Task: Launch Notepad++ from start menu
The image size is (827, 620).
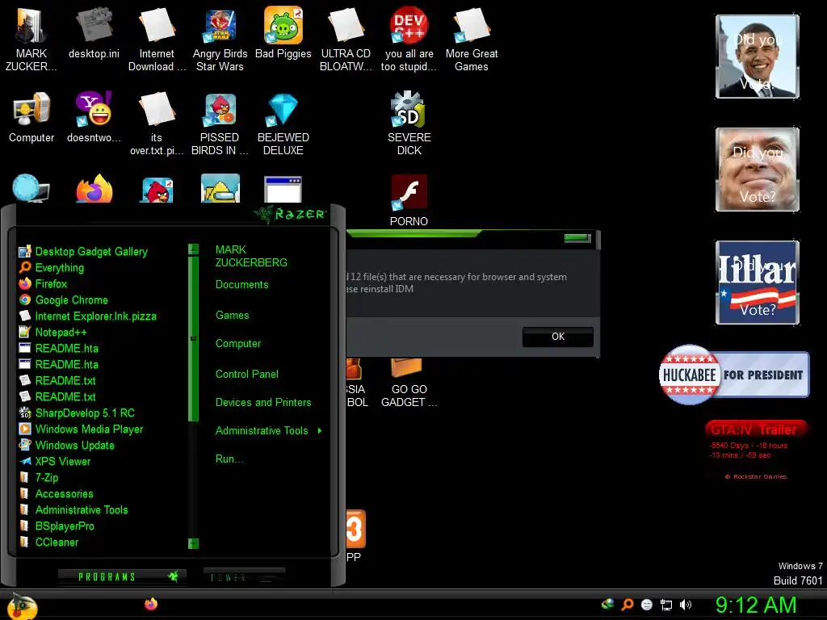Action: coord(52,332)
